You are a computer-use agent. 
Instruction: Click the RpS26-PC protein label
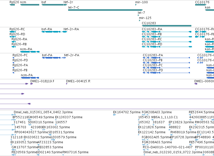(x=20, y=55)
